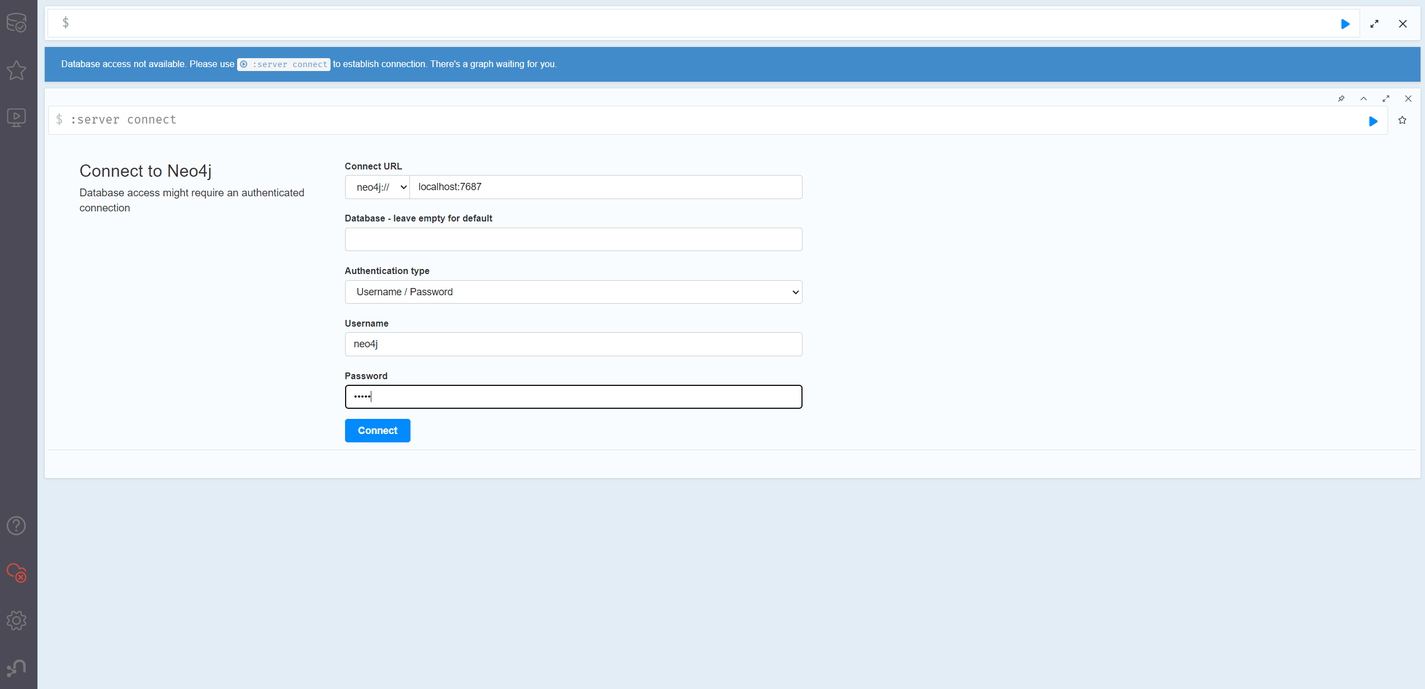Rerun the :server connect command
Screen dimensions: 1425x689
1373,121
